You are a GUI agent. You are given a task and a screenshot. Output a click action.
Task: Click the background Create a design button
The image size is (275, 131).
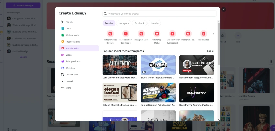[x=23, y=5]
